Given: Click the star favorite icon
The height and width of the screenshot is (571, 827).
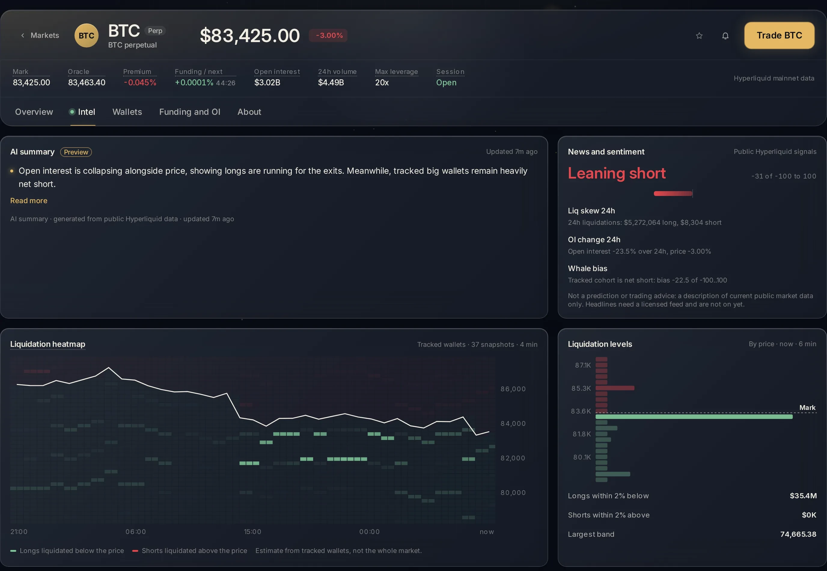Looking at the screenshot, I should pos(699,35).
